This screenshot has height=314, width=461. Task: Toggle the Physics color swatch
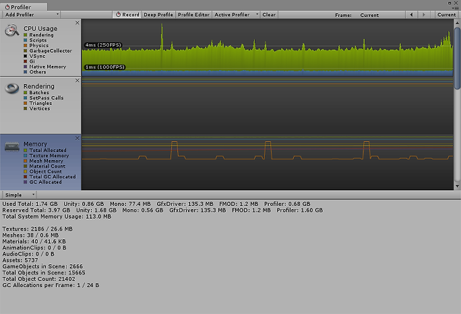coord(25,45)
